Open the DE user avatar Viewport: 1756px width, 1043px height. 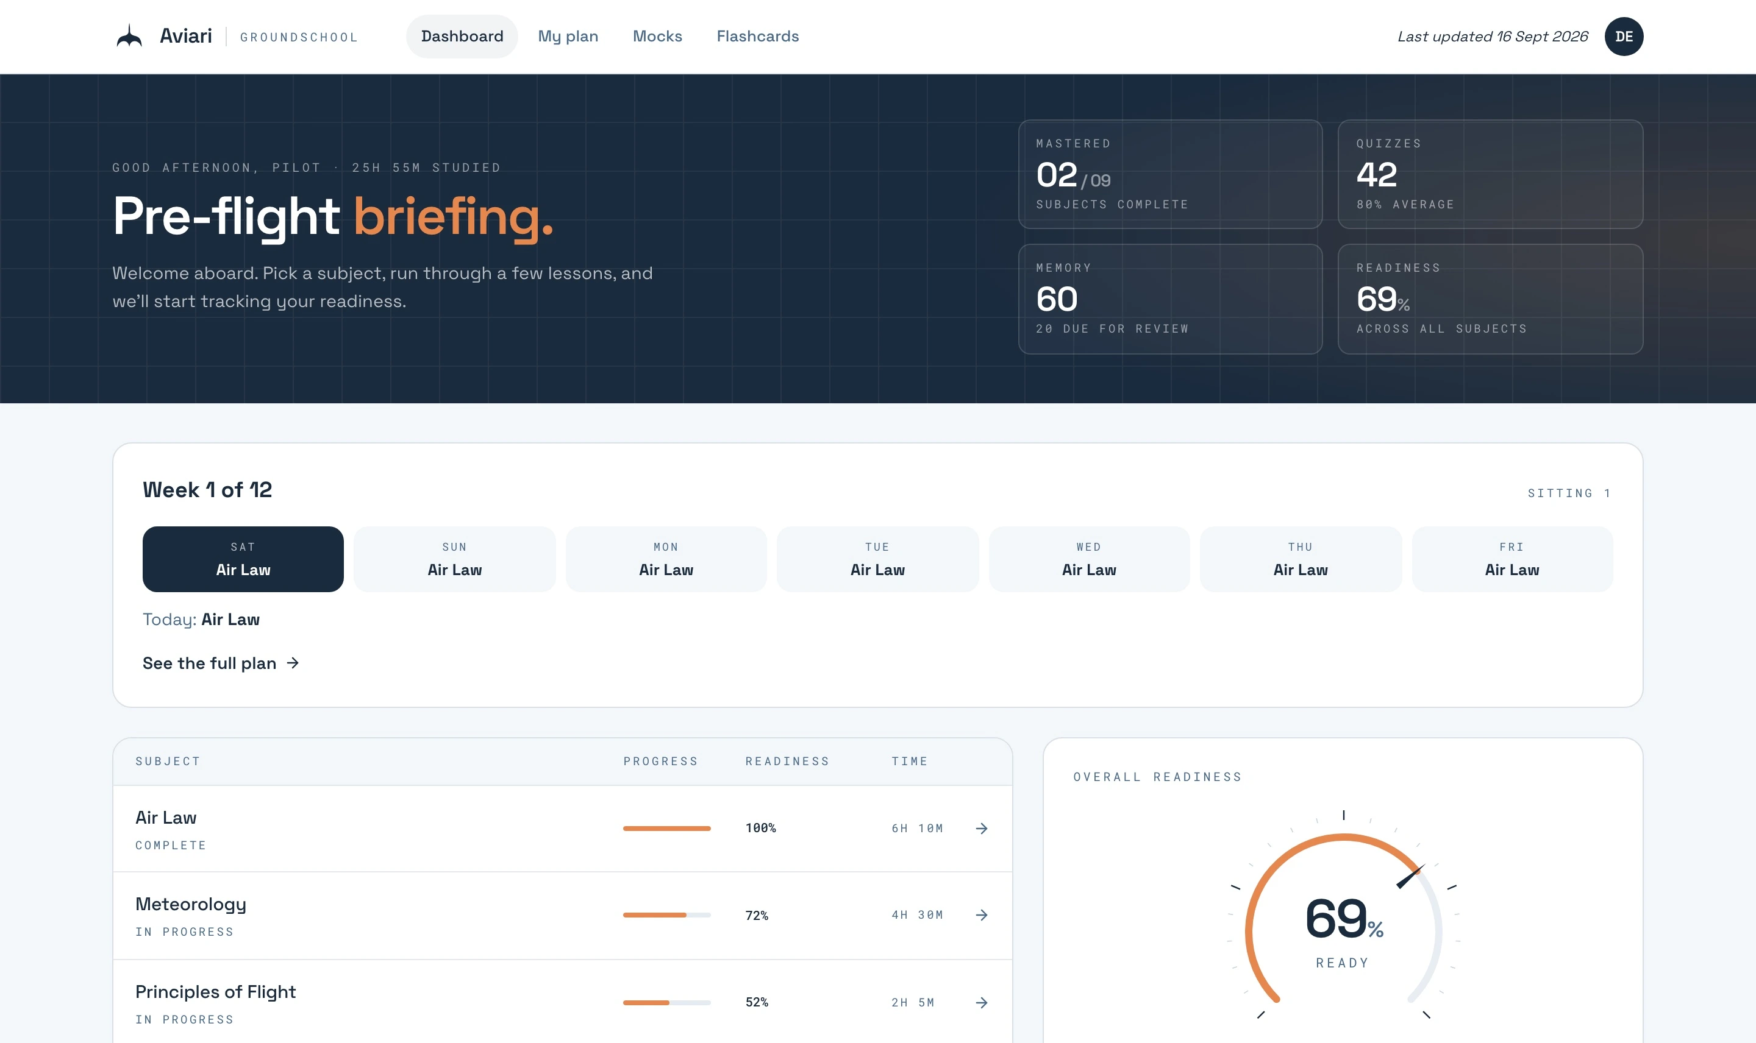[x=1623, y=37]
